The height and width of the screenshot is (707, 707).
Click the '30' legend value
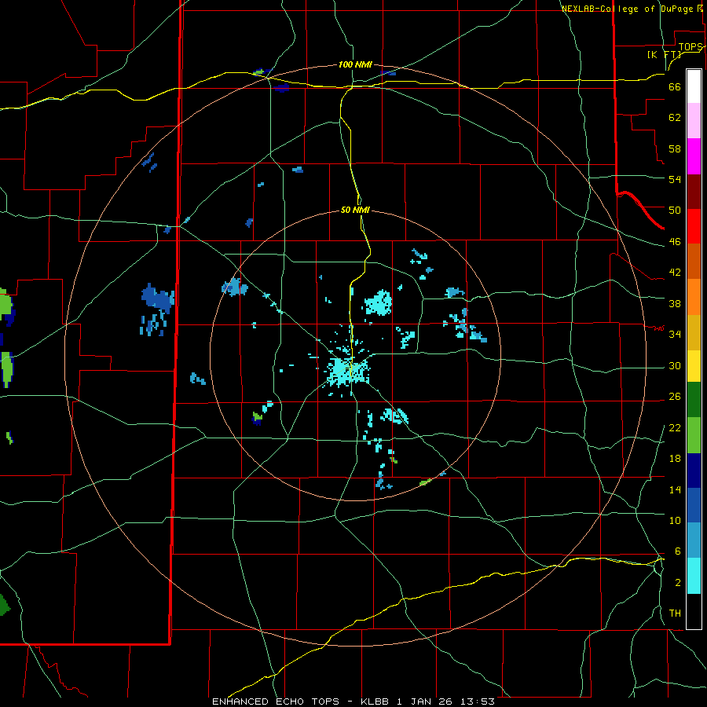click(x=675, y=365)
